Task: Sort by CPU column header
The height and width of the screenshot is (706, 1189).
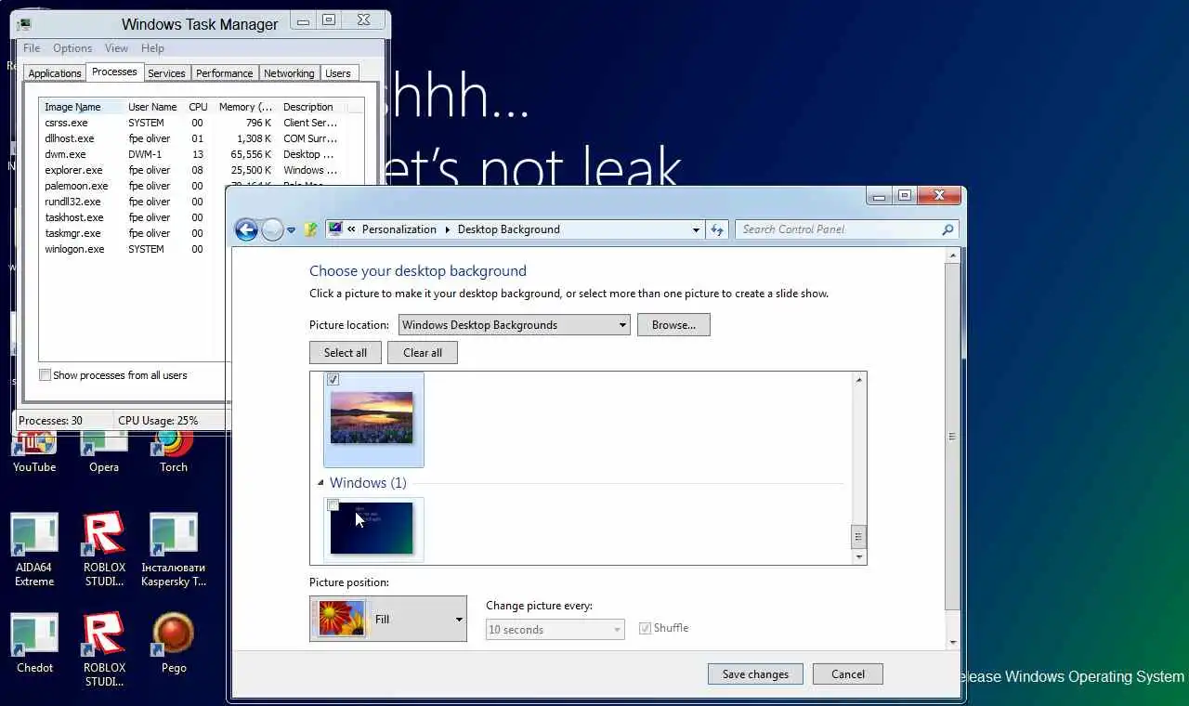Action: tap(199, 107)
